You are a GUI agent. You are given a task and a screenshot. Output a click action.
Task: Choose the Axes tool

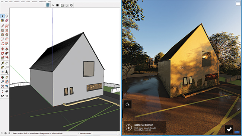tap(3, 72)
